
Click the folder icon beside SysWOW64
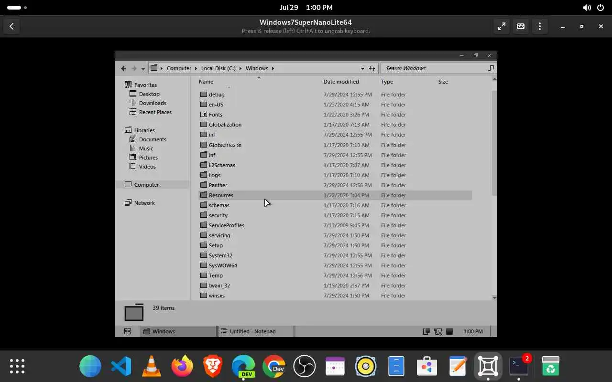[x=203, y=265]
